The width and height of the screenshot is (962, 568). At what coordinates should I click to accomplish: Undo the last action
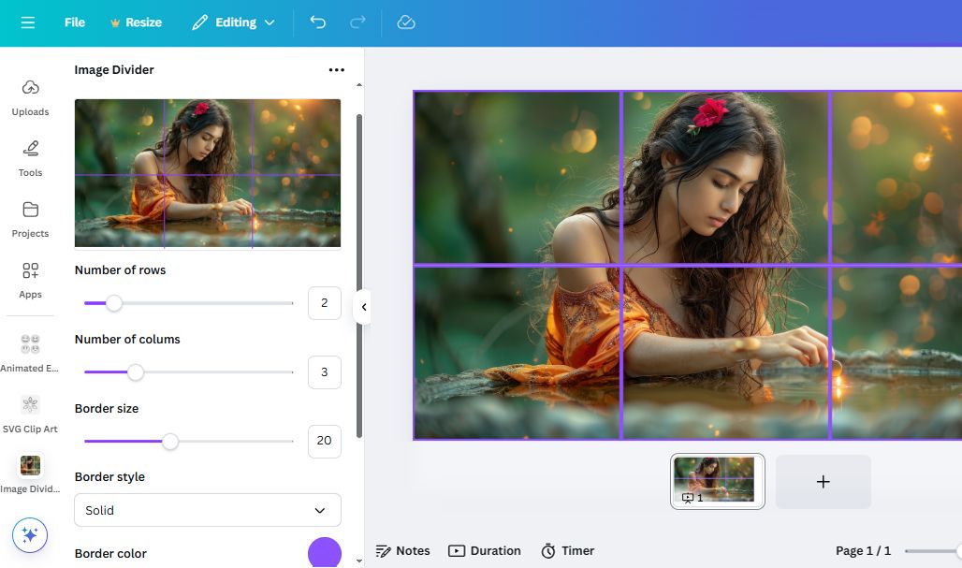(x=317, y=22)
